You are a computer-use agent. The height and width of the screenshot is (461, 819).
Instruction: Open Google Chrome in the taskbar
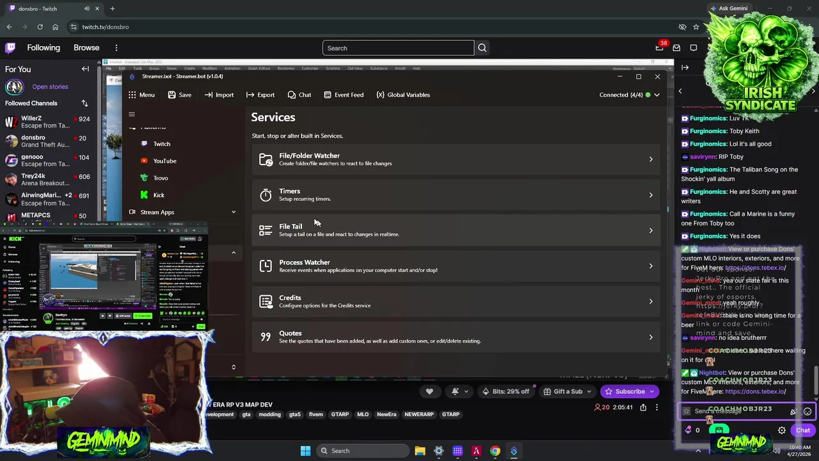[x=495, y=451]
